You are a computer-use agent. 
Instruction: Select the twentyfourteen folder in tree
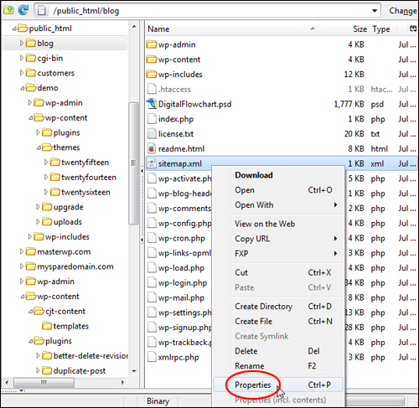pyautogui.click(x=89, y=177)
